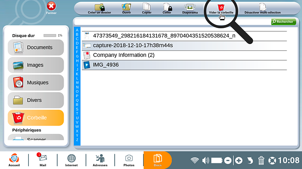302x169 pixels.
Task: Jump to letter A in the alphabet index
Action: 77,30
